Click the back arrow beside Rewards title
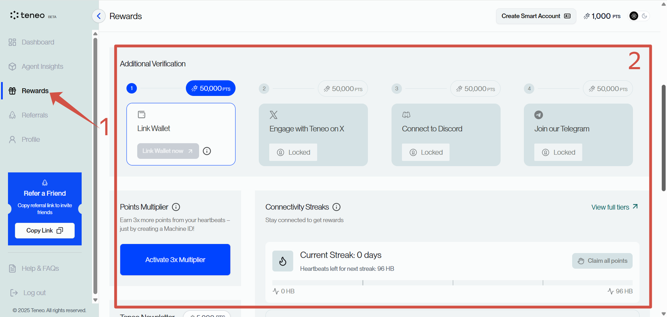The height and width of the screenshot is (317, 667). (x=98, y=16)
